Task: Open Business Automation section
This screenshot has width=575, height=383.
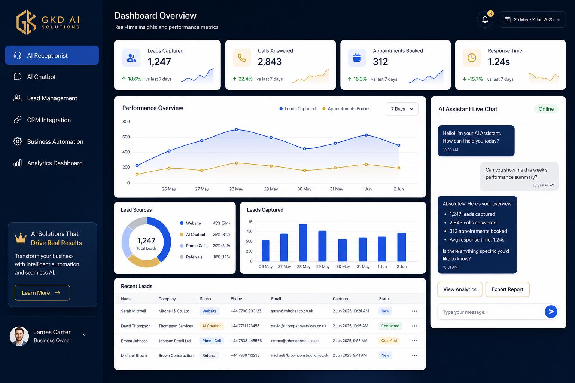Action: click(x=52, y=141)
